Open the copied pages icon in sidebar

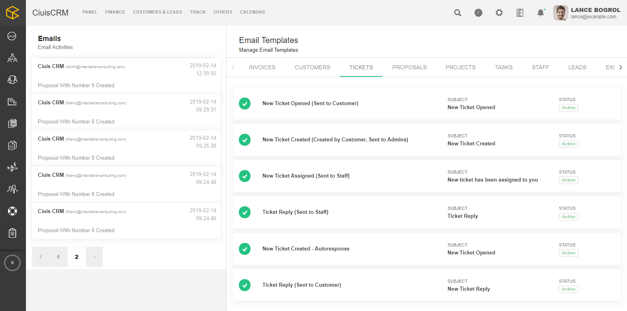(x=12, y=145)
